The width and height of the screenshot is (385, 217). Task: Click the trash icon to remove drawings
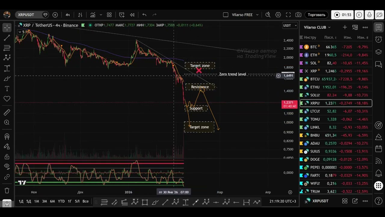(7, 191)
